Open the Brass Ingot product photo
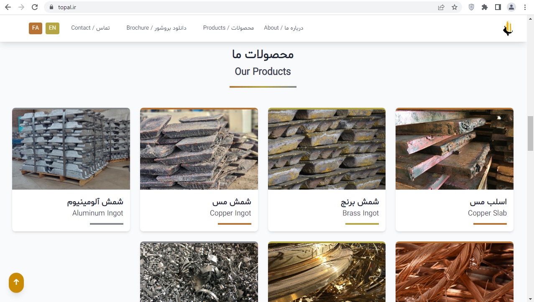534x302 pixels. (327, 149)
